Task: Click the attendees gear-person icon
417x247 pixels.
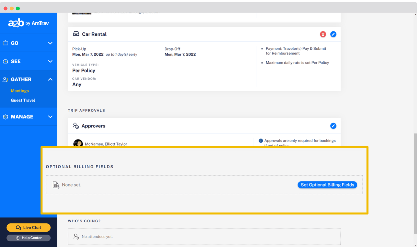Action: pyautogui.click(x=76, y=236)
